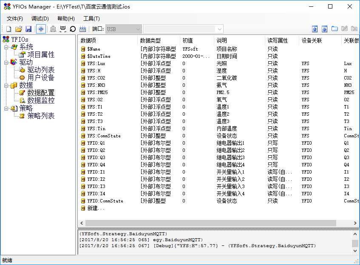The width and height of the screenshot is (360, 265).
Task: Click the IO icon beside YFIO:I1
Action: coord(83,172)
